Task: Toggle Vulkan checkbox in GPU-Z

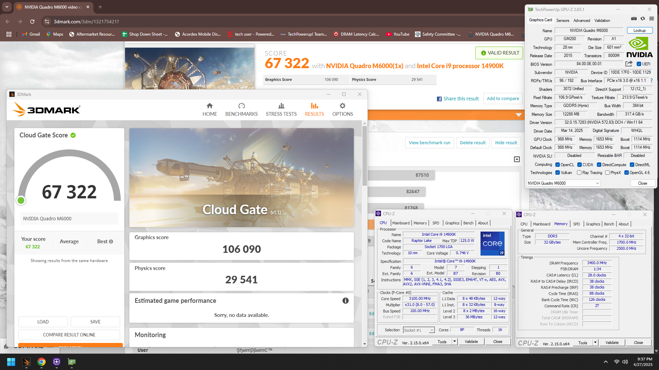Action: (x=558, y=173)
